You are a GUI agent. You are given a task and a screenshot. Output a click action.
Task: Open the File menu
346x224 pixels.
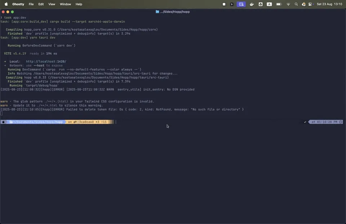(31, 4)
